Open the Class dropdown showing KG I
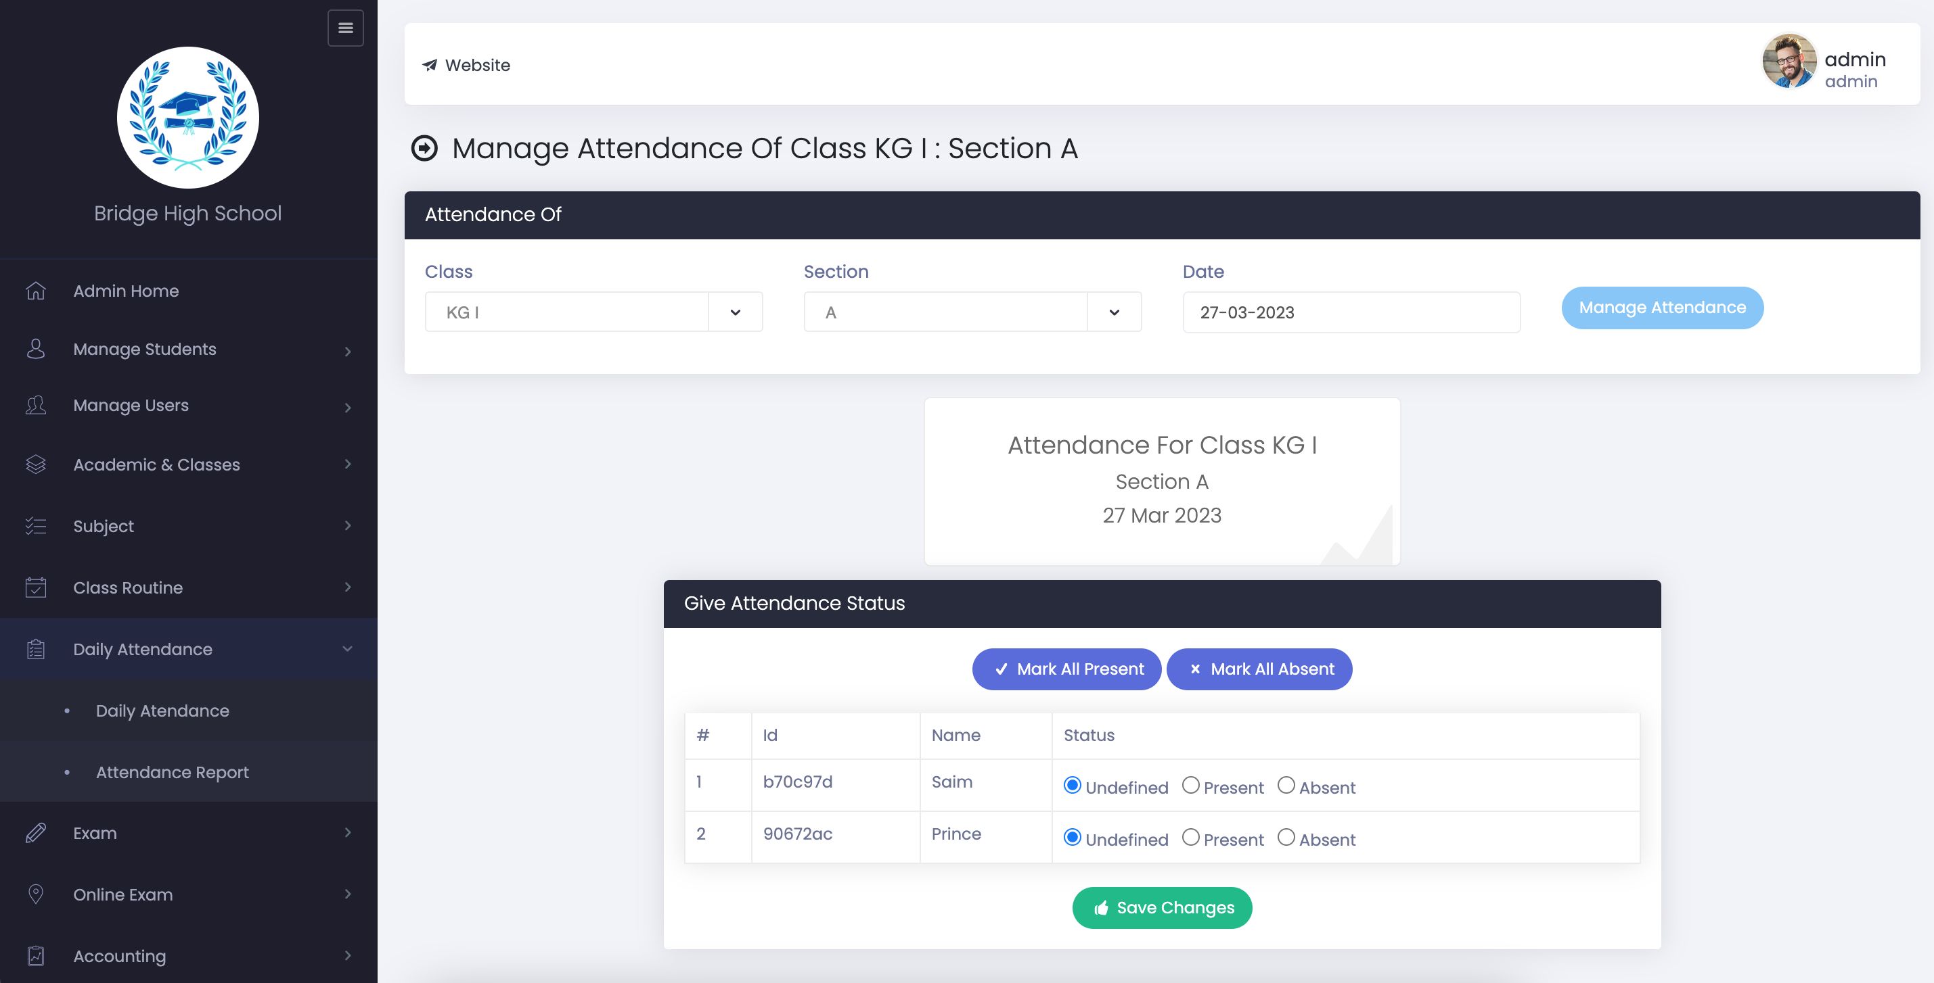1934x983 pixels. coord(594,312)
